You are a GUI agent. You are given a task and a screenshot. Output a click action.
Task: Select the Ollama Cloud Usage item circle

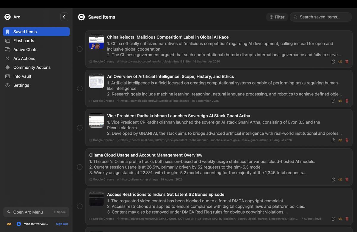tap(80, 167)
